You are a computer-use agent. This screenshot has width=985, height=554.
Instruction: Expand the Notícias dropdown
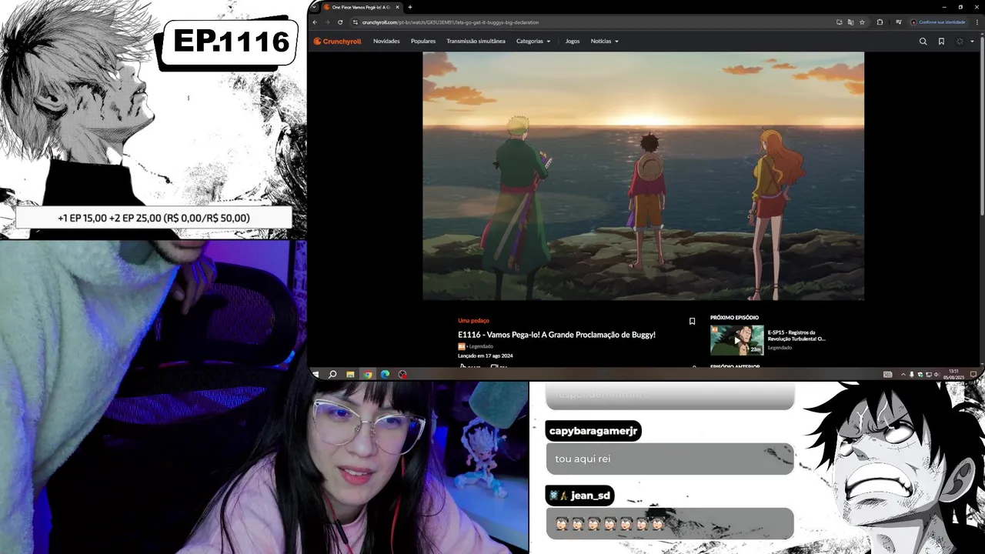coord(604,42)
